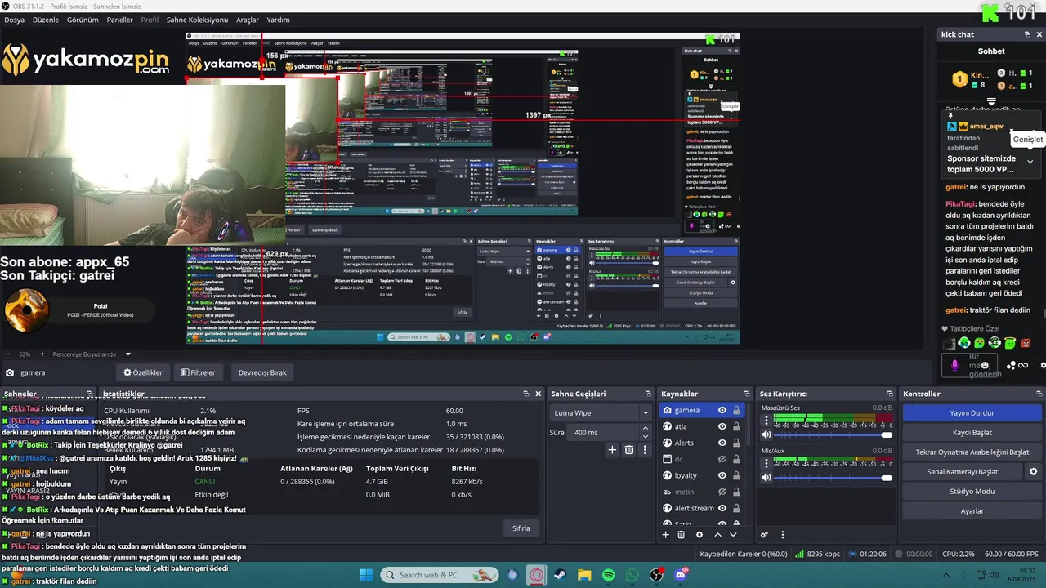1046x588 pixels.
Task: Open the Dosya menu
Action: [14, 20]
